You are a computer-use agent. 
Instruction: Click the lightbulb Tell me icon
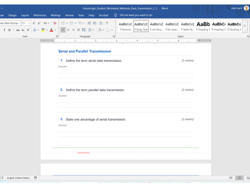(x=115, y=15)
